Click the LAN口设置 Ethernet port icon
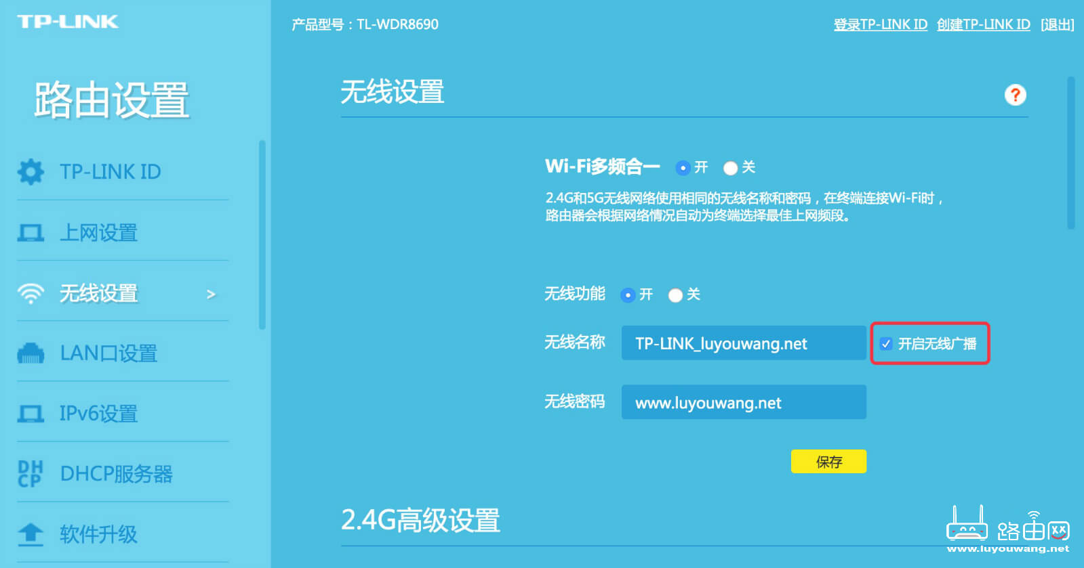The image size is (1084, 568). 31,353
